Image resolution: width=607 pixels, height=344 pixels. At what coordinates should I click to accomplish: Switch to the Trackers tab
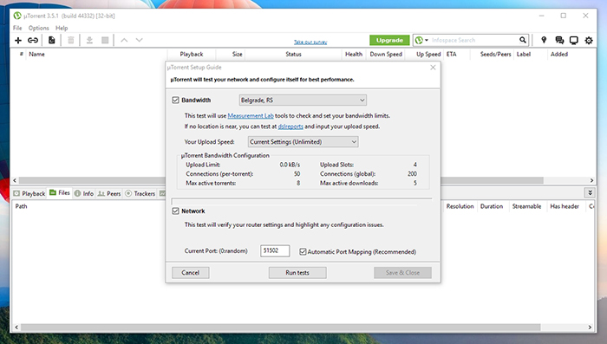[140, 193]
